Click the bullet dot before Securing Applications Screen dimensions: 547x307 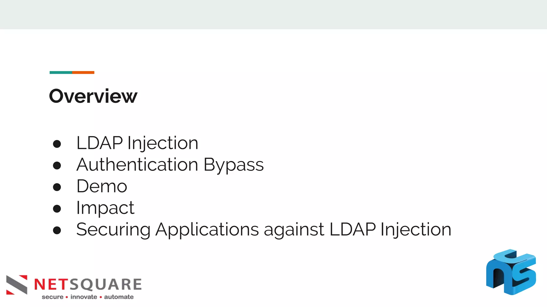pyautogui.click(x=57, y=230)
